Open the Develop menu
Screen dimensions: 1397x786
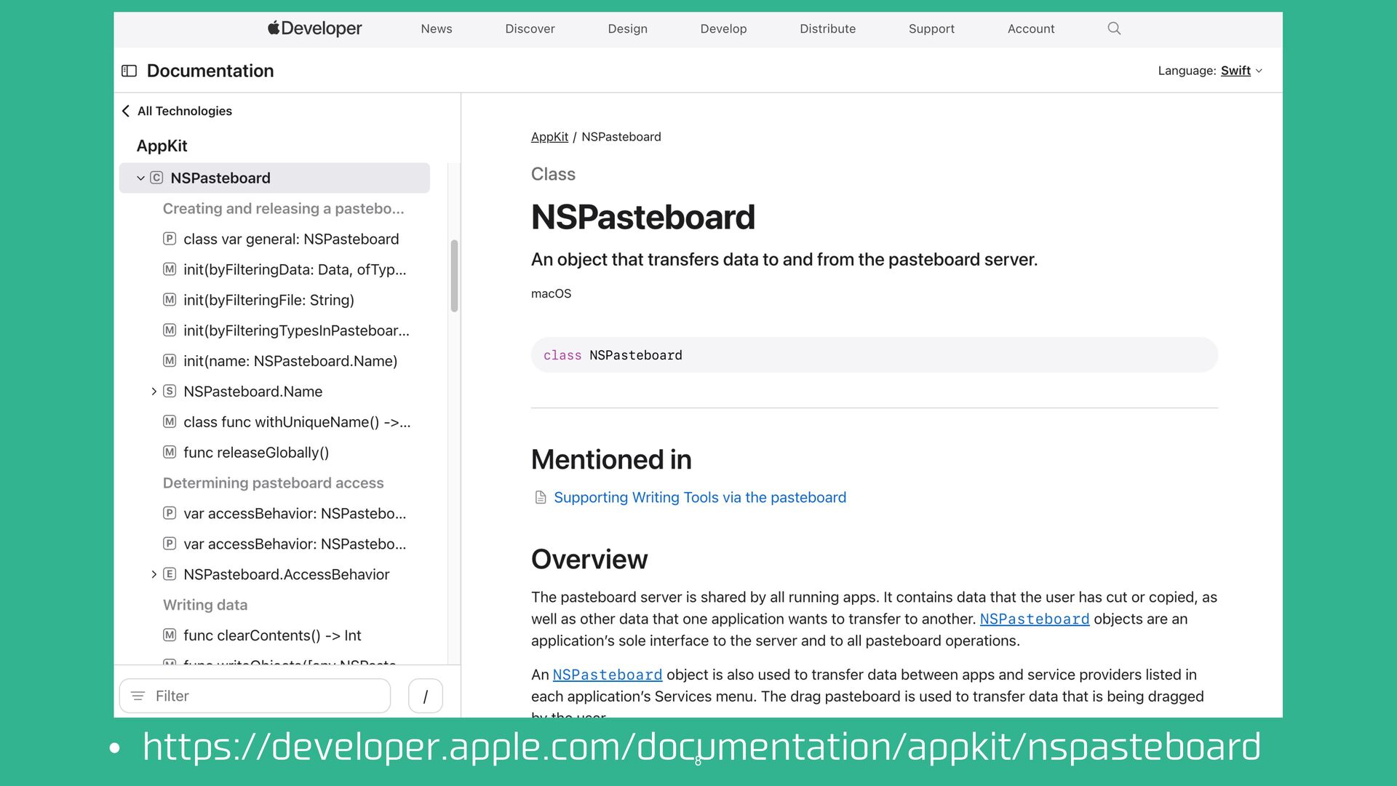723,28
